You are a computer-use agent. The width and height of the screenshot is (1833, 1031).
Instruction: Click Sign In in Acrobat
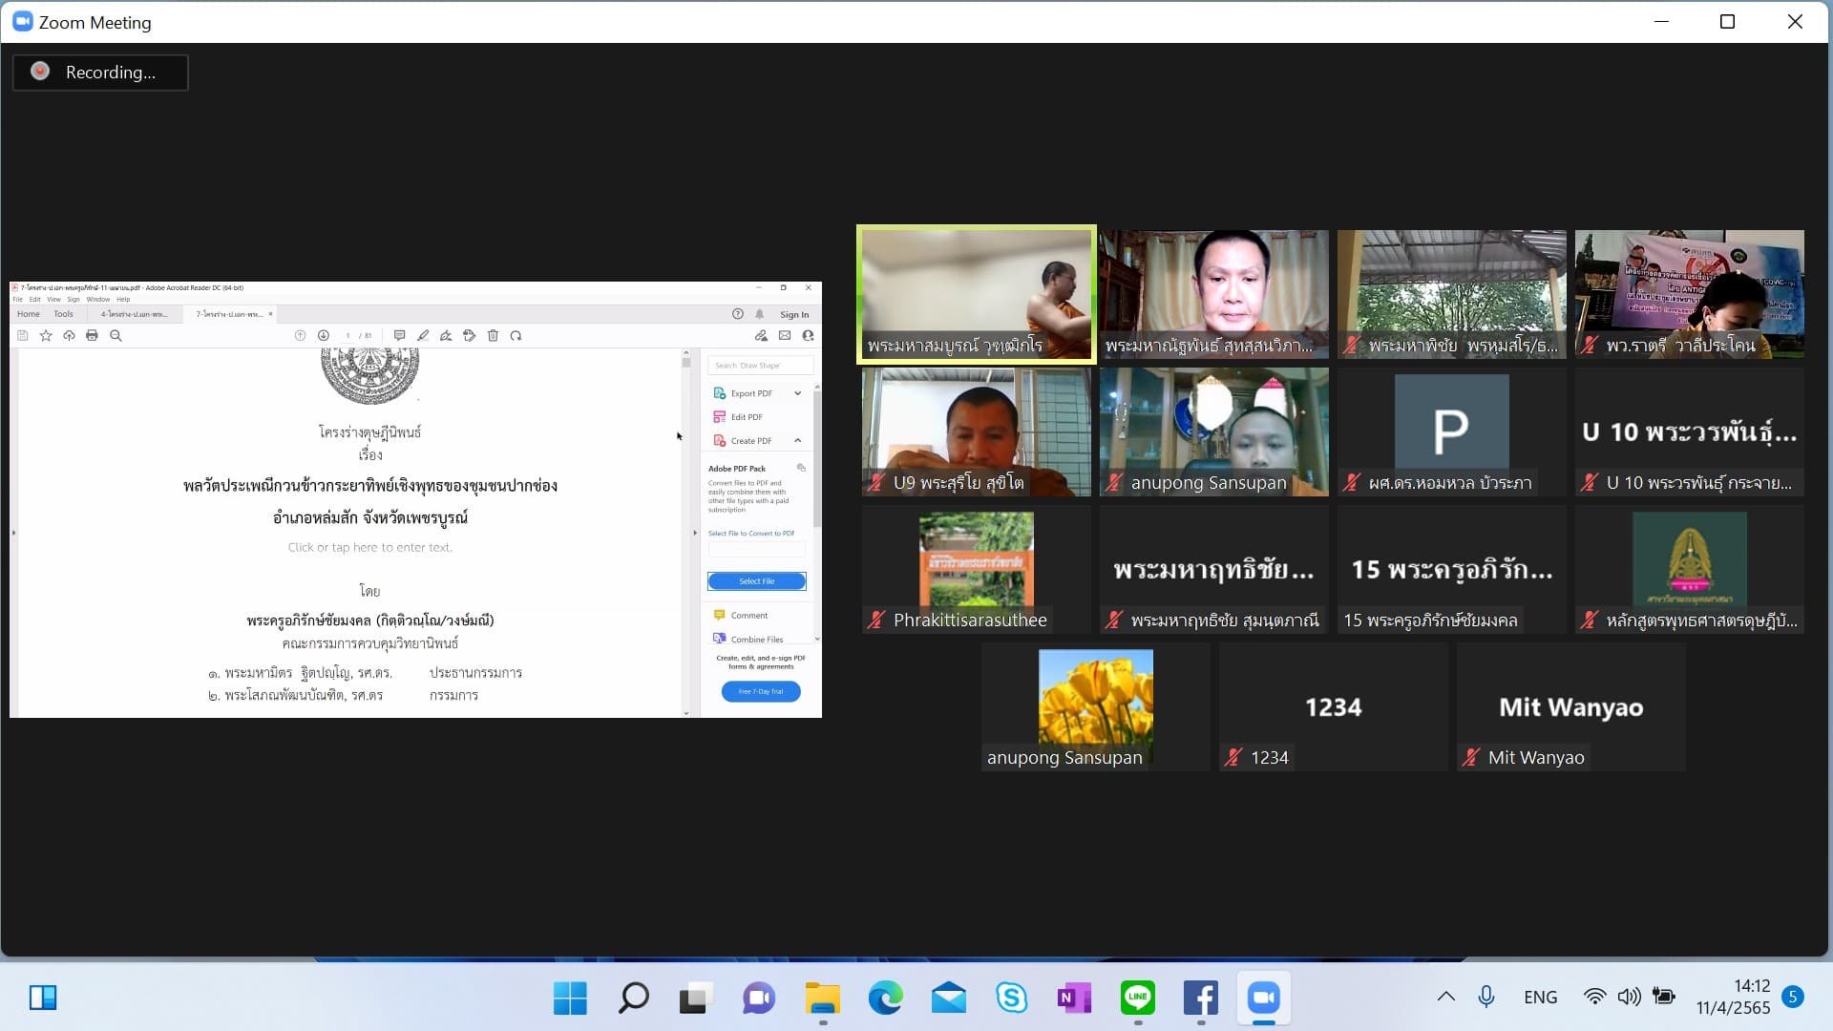[x=794, y=315]
